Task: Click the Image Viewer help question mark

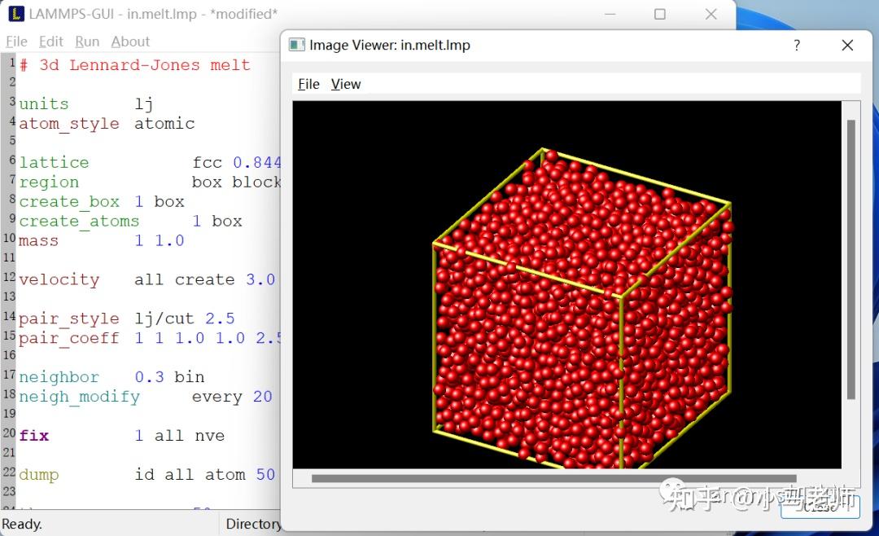Action: (x=797, y=45)
